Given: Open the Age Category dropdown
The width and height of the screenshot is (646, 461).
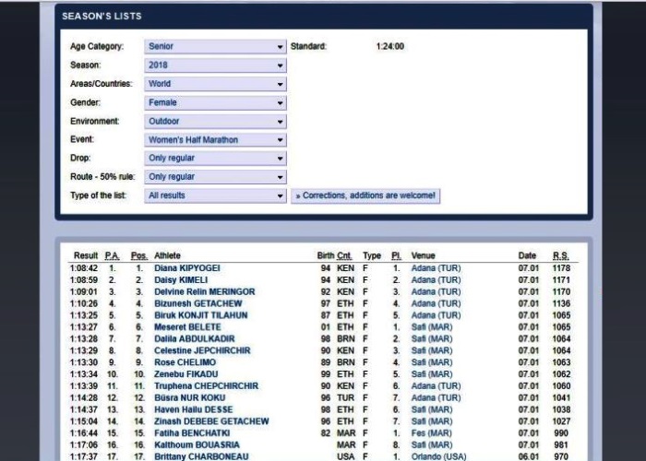Looking at the screenshot, I should point(215,46).
